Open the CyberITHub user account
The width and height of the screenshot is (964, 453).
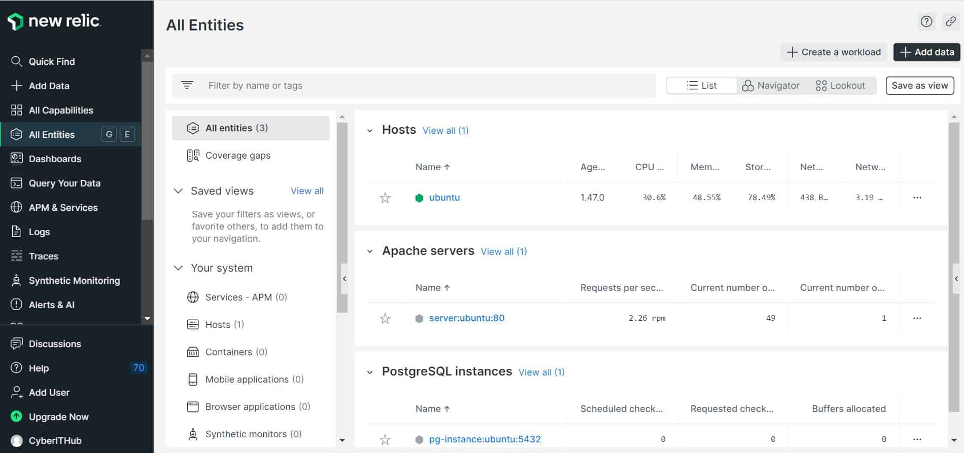[x=55, y=440]
